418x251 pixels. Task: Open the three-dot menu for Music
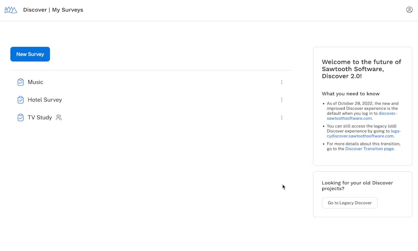tap(281, 82)
